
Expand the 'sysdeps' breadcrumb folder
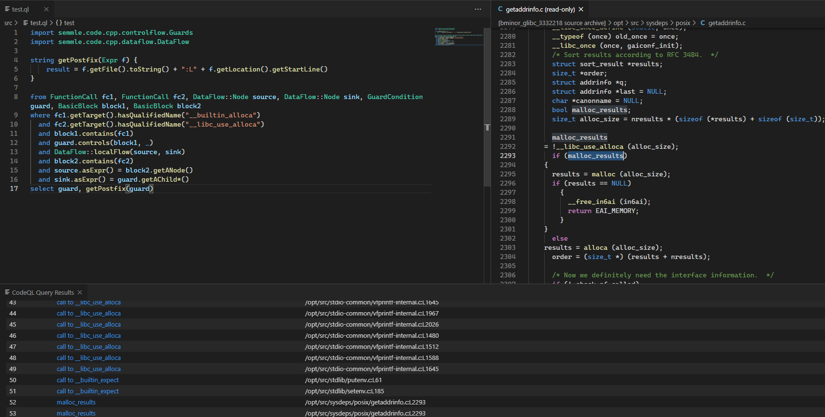pos(656,23)
